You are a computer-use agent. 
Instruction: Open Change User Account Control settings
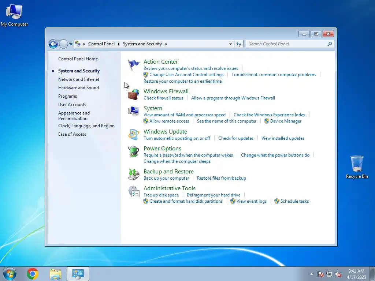pyautogui.click(x=186, y=75)
